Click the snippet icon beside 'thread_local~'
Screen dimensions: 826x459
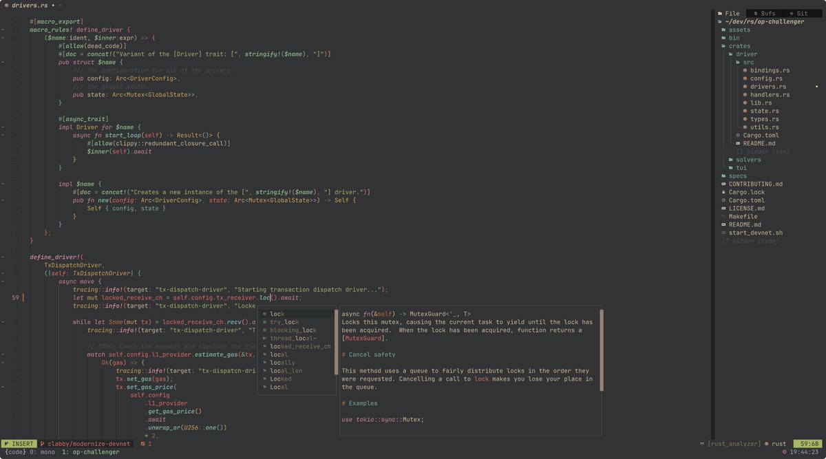click(264, 339)
